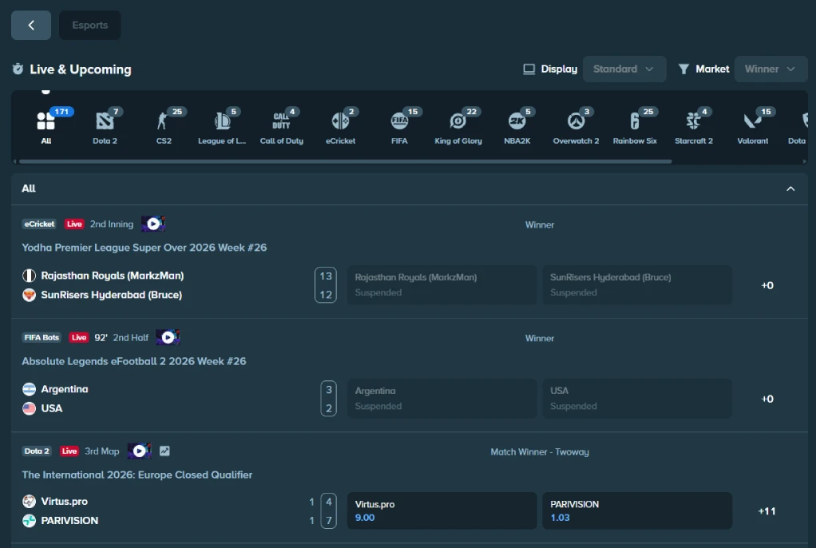Click the eCricket 13-12 score box
This screenshot has height=548, width=816.
326,285
